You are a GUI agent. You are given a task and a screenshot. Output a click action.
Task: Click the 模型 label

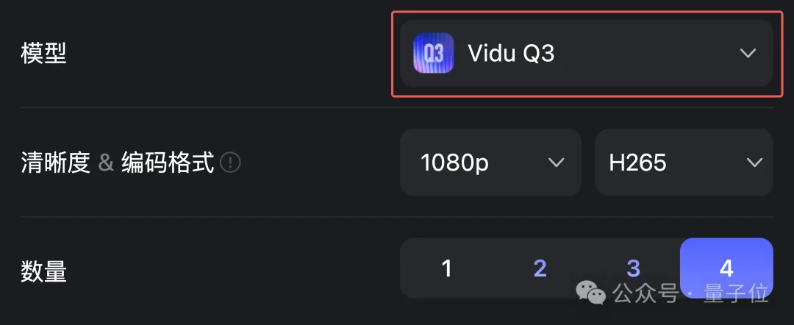[x=43, y=54]
